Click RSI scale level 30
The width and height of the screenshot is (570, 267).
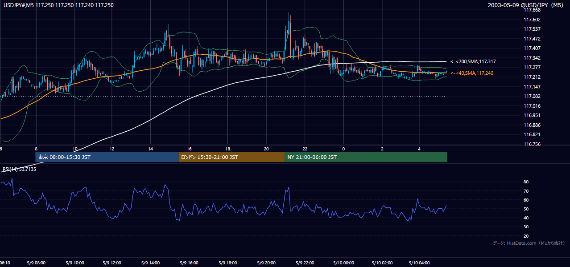click(526, 227)
